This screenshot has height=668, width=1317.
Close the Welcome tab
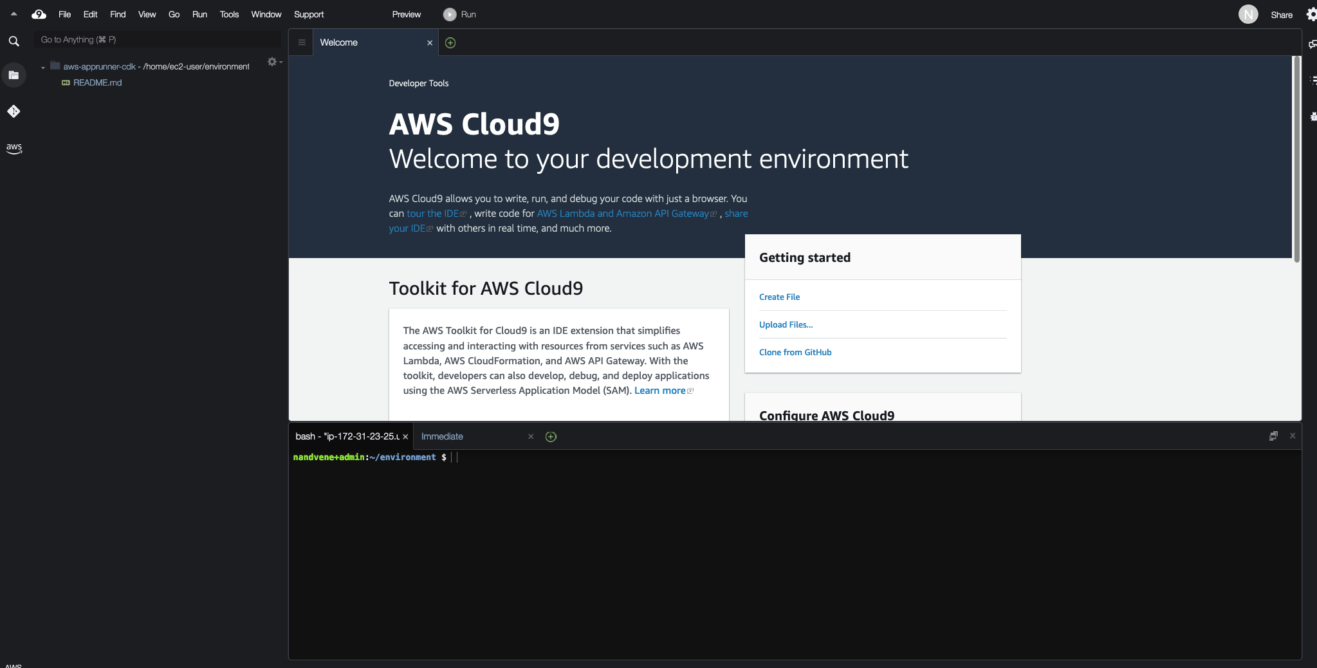pos(430,42)
